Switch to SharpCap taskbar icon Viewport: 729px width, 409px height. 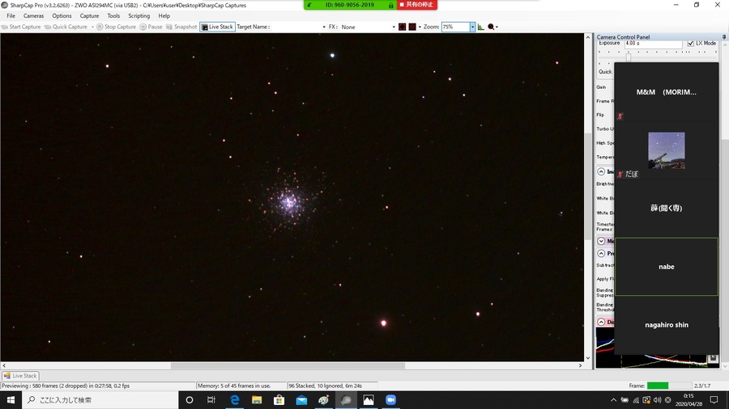(x=346, y=400)
